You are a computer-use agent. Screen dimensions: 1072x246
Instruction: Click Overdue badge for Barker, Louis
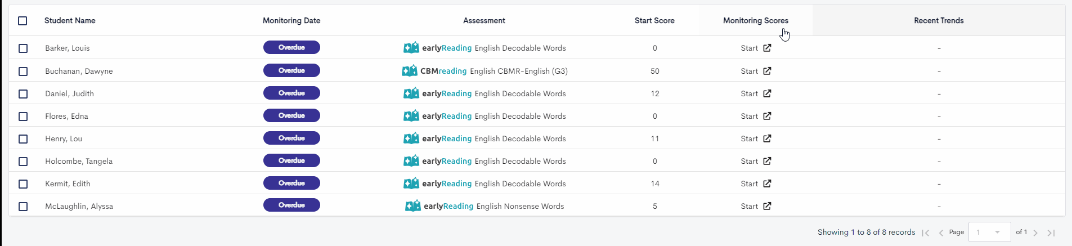pos(291,47)
